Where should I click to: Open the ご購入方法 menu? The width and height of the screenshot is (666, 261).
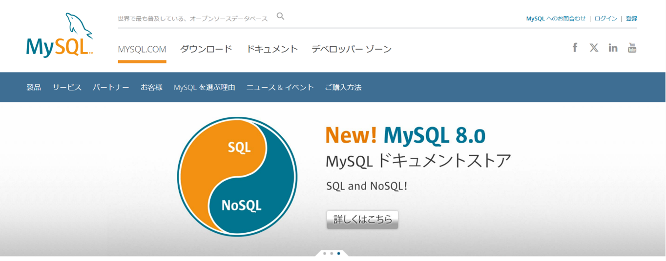point(343,87)
